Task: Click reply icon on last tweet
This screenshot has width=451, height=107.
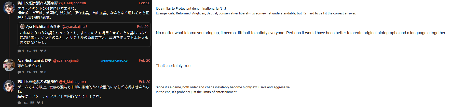Action: 19,103
